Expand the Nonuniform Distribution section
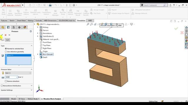This screenshot has width=188, height=105. (x=31, y=86)
